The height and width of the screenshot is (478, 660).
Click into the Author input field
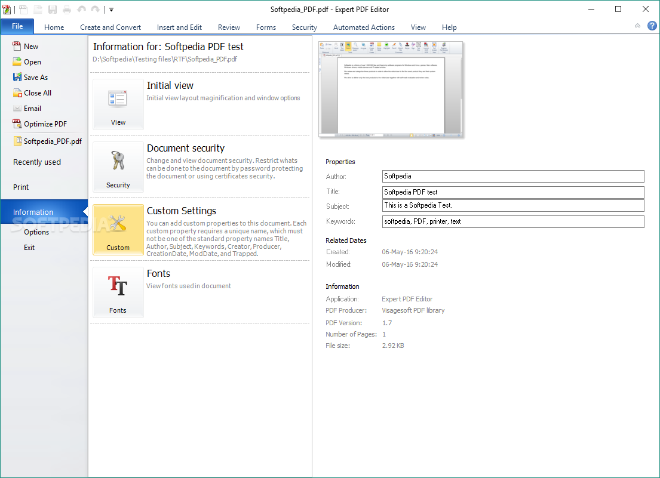click(513, 176)
